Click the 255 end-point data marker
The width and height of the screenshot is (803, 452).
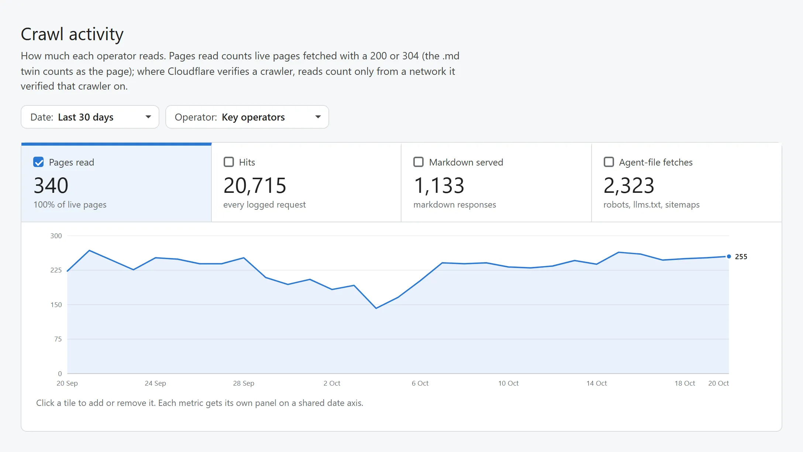729,257
